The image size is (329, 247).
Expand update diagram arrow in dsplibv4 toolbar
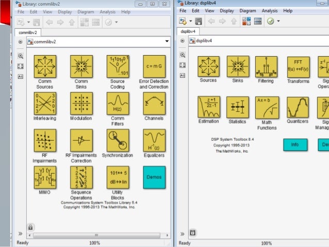278,21
